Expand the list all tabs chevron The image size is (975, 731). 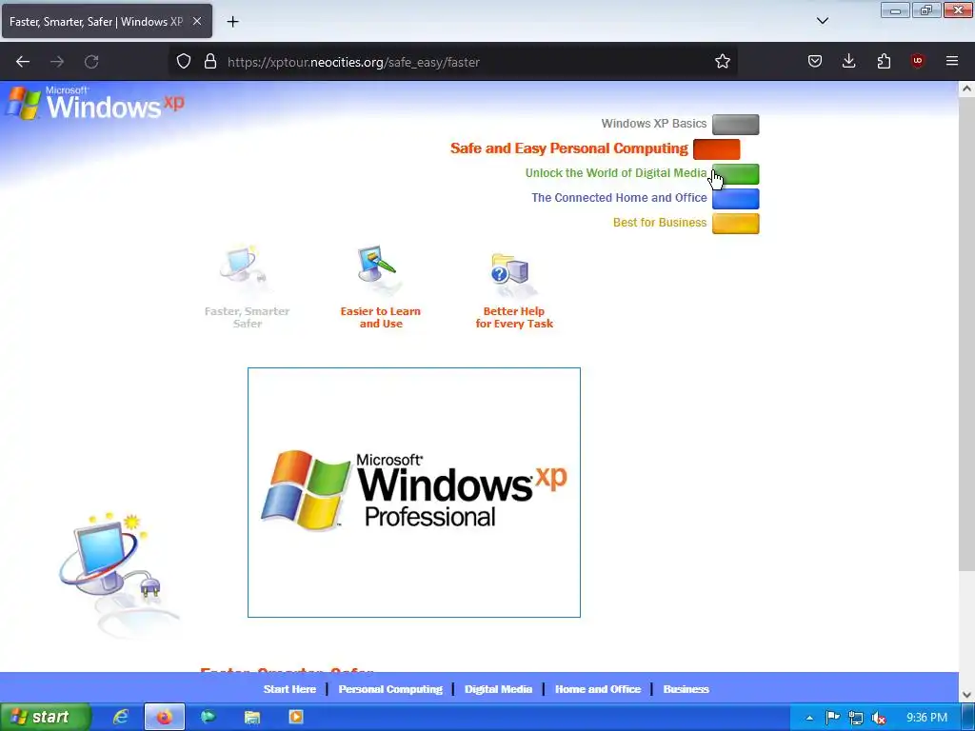pyautogui.click(x=822, y=21)
